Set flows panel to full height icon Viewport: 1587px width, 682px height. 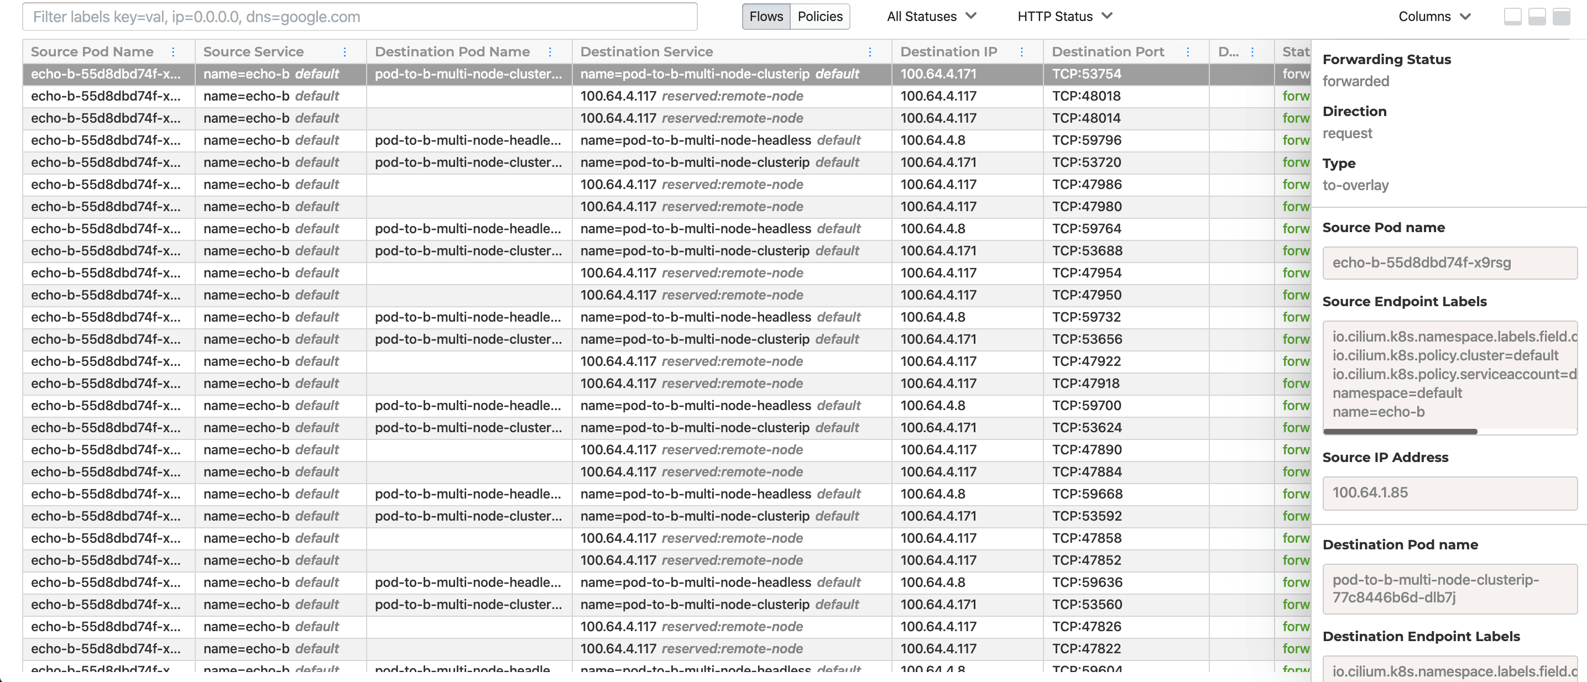pyautogui.click(x=1560, y=17)
